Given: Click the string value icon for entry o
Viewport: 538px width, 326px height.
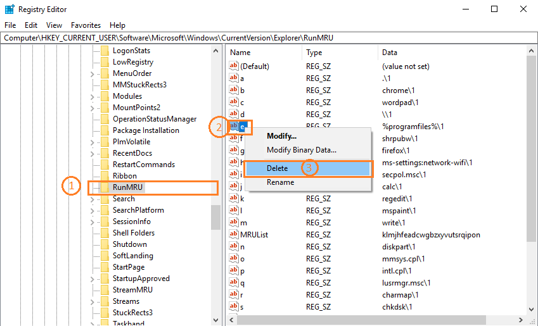Looking at the screenshot, I should click(234, 258).
